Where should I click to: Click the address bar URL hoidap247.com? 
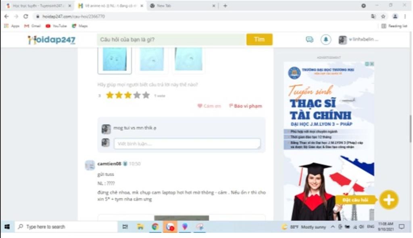tap(73, 16)
